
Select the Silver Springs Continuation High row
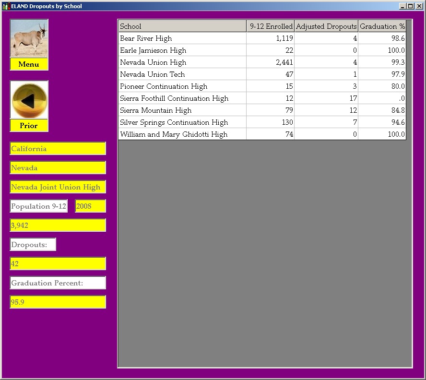[x=262, y=122]
